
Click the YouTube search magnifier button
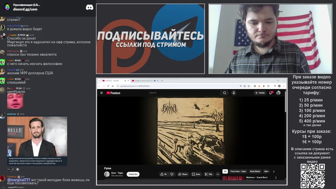pos(224,93)
